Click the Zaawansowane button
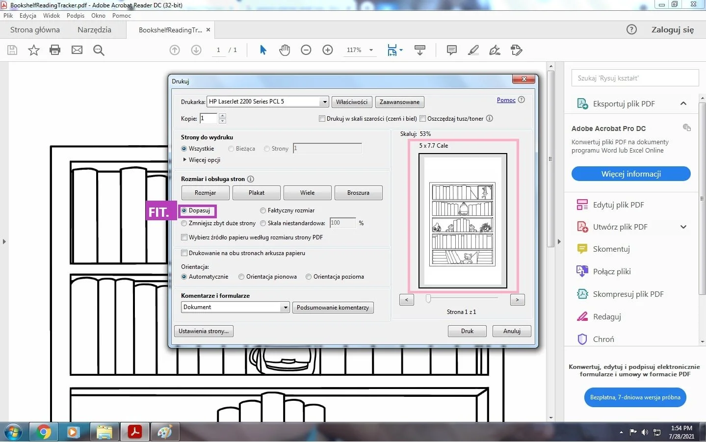 pyautogui.click(x=399, y=102)
